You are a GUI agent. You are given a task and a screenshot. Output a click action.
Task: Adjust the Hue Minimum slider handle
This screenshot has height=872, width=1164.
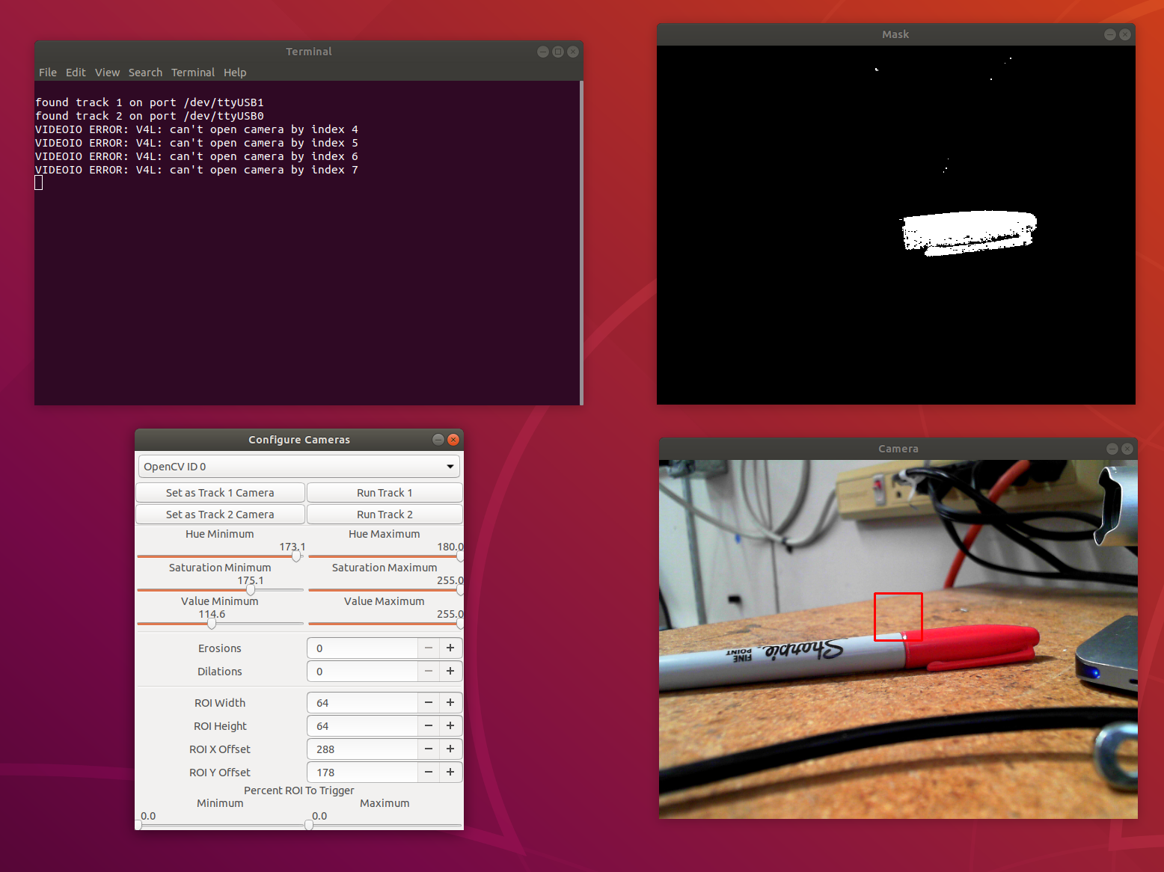[x=296, y=556]
